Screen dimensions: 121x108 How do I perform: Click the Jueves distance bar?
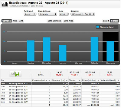[x=63, y=53]
